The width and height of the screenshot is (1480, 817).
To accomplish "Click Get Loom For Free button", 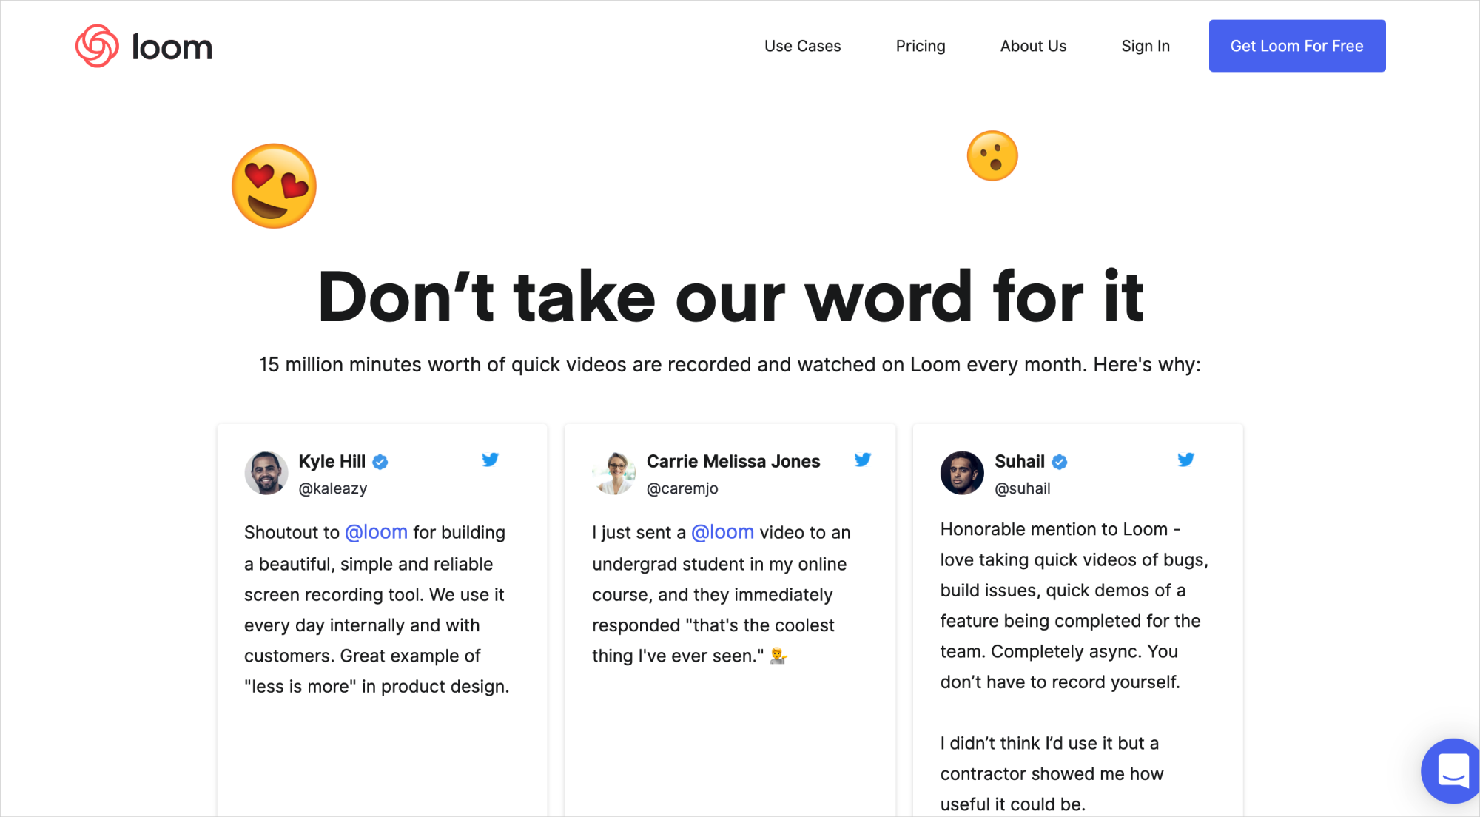I will tap(1297, 46).
